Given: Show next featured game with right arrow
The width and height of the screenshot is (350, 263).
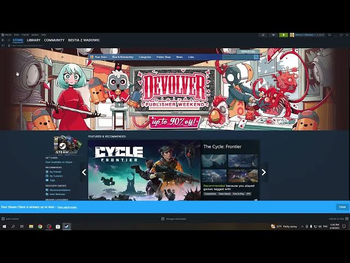Looking at the screenshot, I should [264, 172].
